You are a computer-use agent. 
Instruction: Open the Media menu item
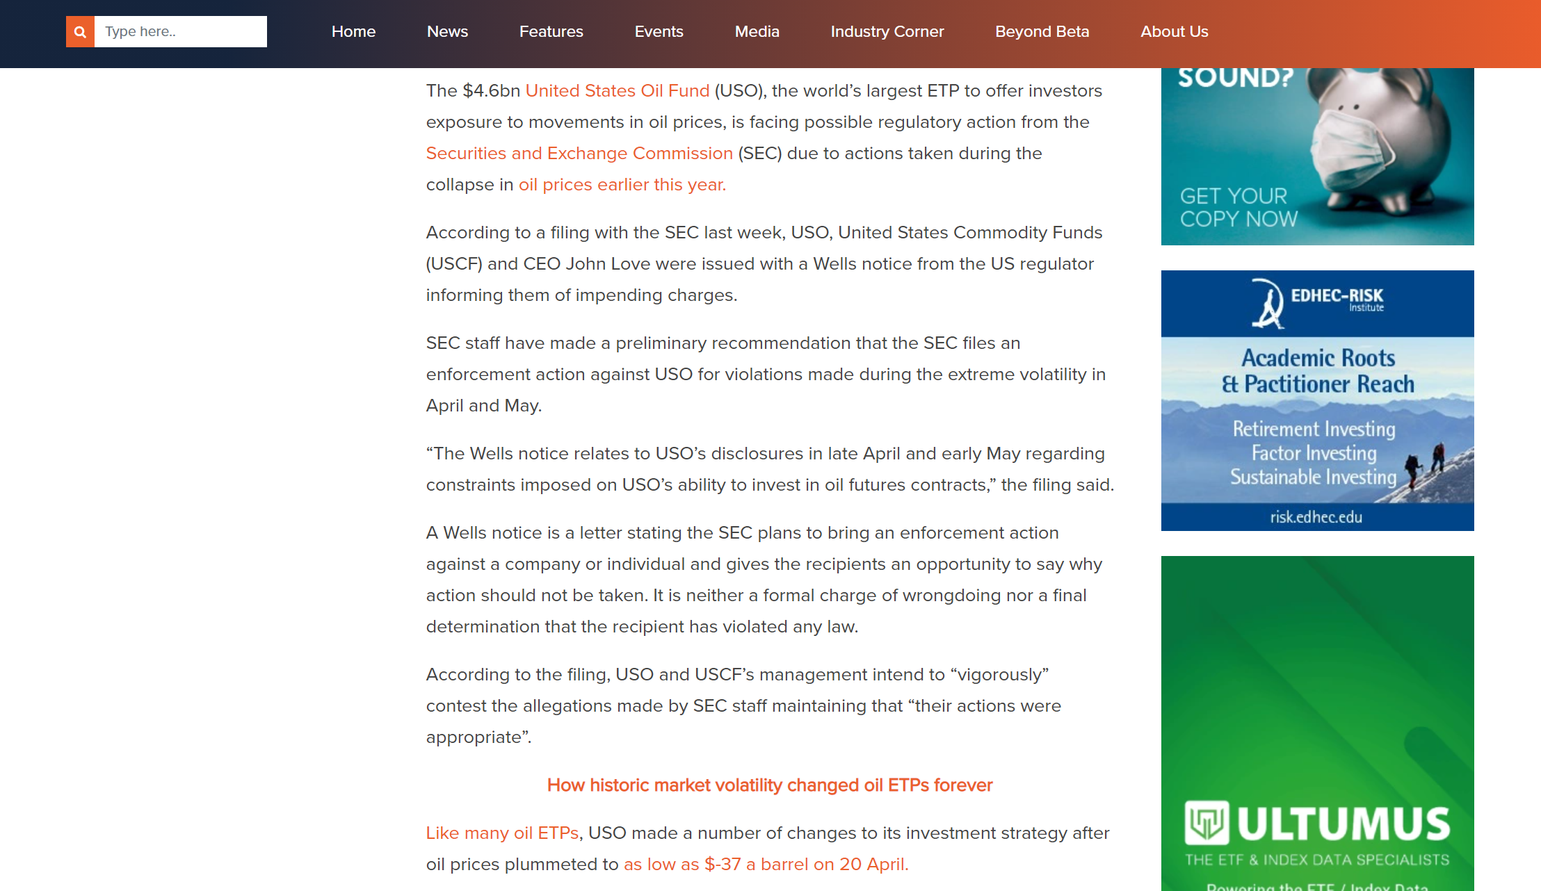(757, 31)
